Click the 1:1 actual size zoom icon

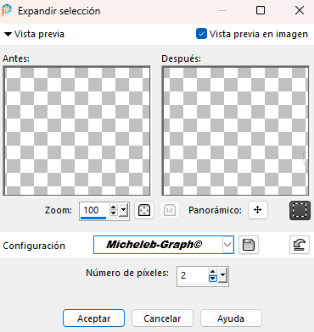(170, 210)
